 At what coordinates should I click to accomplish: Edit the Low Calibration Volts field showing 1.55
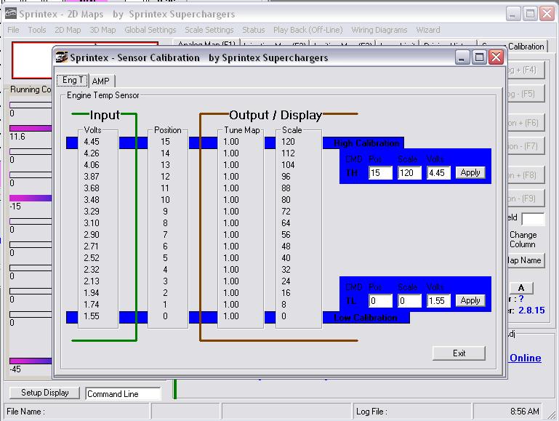439,301
